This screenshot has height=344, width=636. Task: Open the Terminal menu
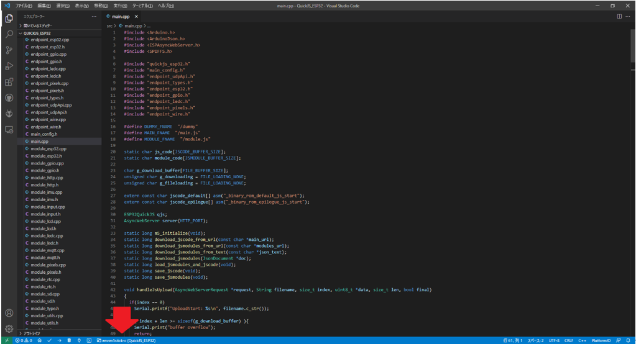(x=142, y=6)
